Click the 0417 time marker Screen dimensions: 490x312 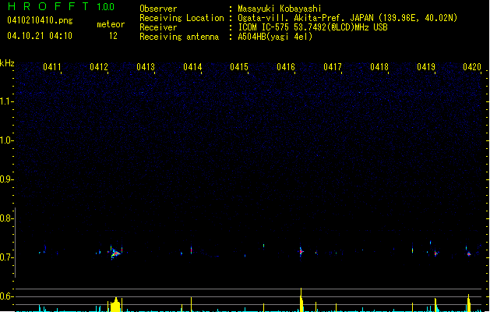333,67
